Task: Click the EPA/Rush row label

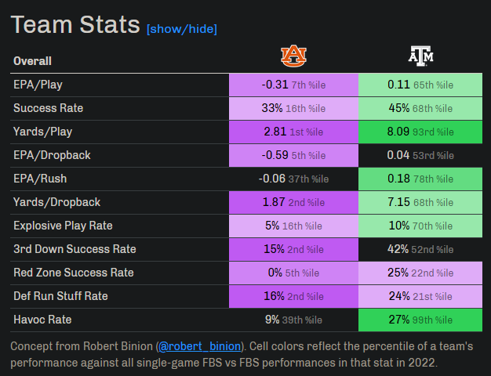Action: (41, 179)
